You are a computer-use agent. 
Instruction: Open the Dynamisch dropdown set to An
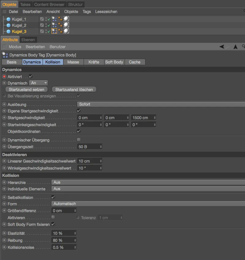coord(39,83)
